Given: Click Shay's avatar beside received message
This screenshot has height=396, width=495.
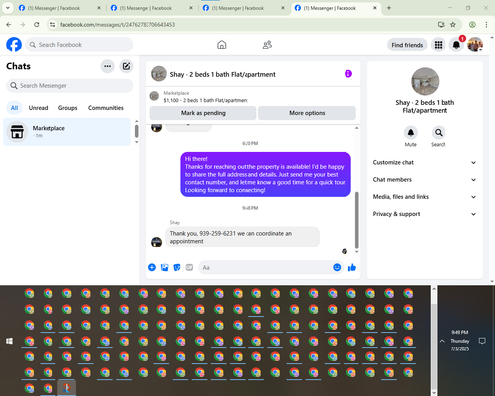Looking at the screenshot, I should 156,242.
